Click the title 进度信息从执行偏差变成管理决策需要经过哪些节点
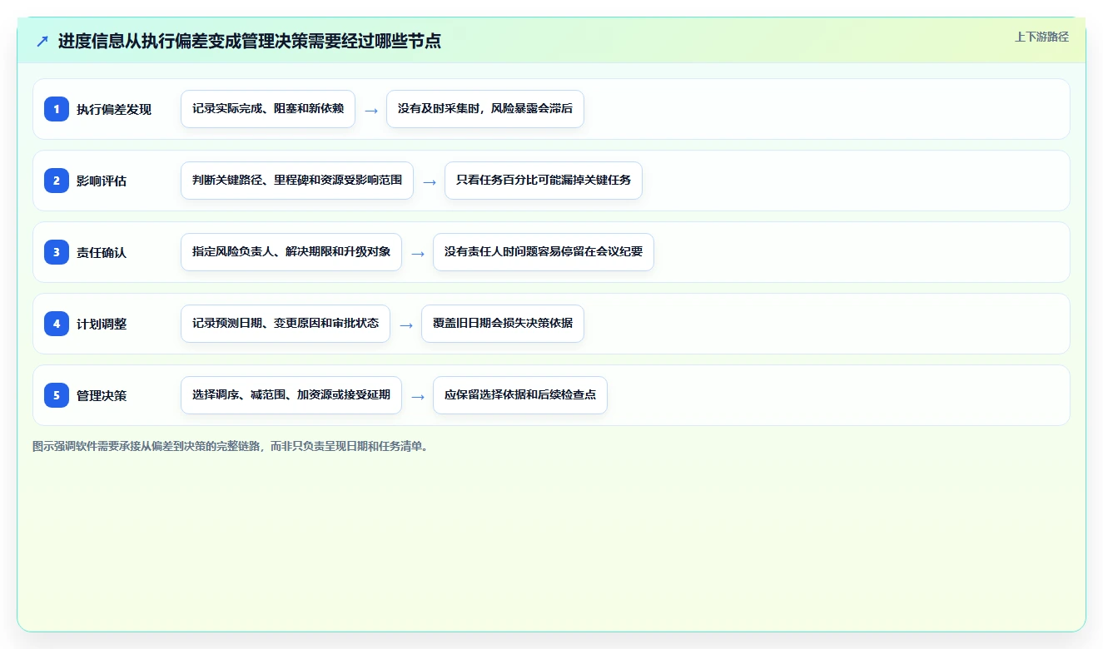 click(249, 41)
